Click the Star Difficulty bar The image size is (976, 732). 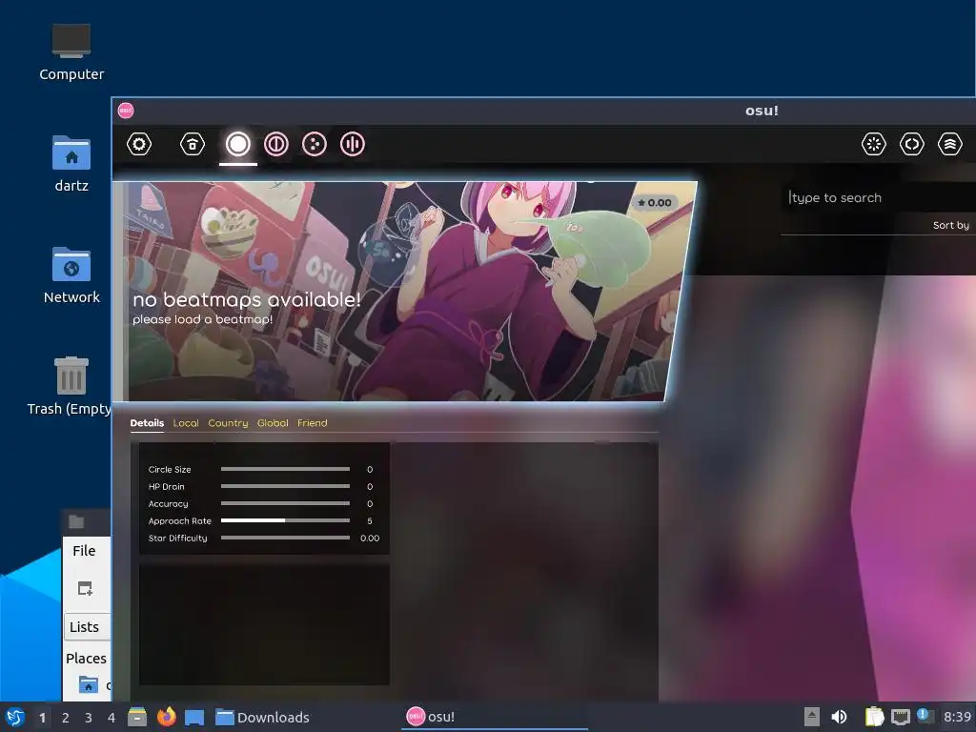(285, 538)
